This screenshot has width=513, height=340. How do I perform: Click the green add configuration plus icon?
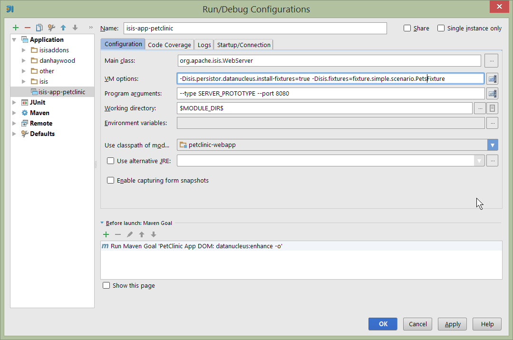pos(16,28)
